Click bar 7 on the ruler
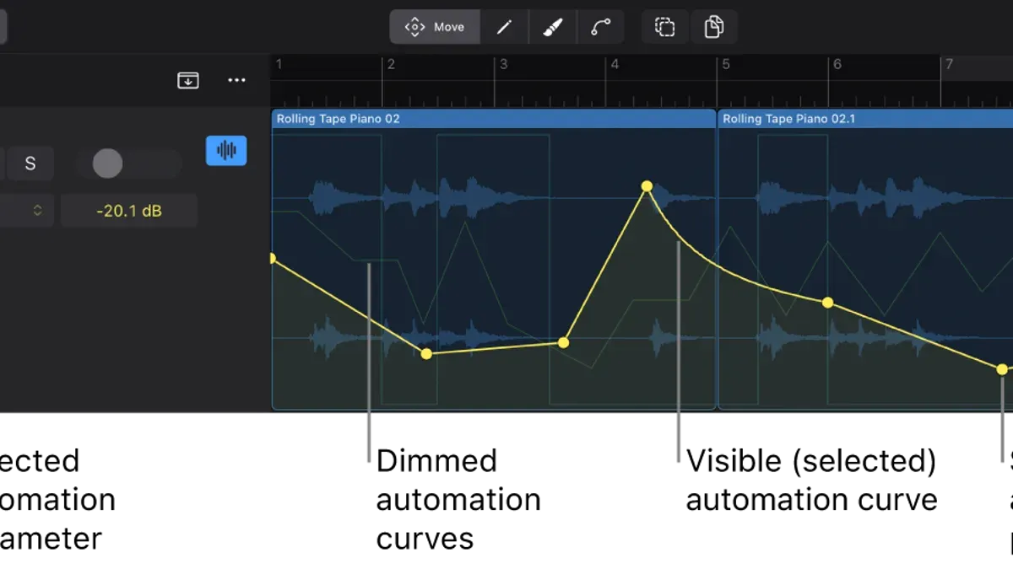The width and height of the screenshot is (1013, 569). tap(949, 65)
